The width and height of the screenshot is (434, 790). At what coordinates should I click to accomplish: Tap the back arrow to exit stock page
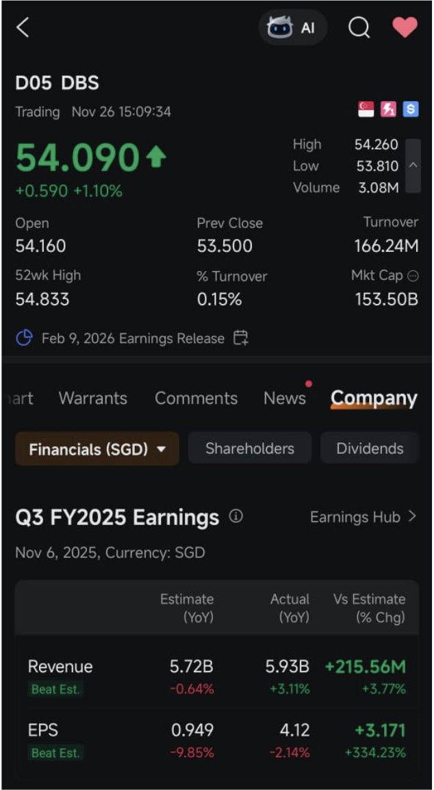click(23, 29)
